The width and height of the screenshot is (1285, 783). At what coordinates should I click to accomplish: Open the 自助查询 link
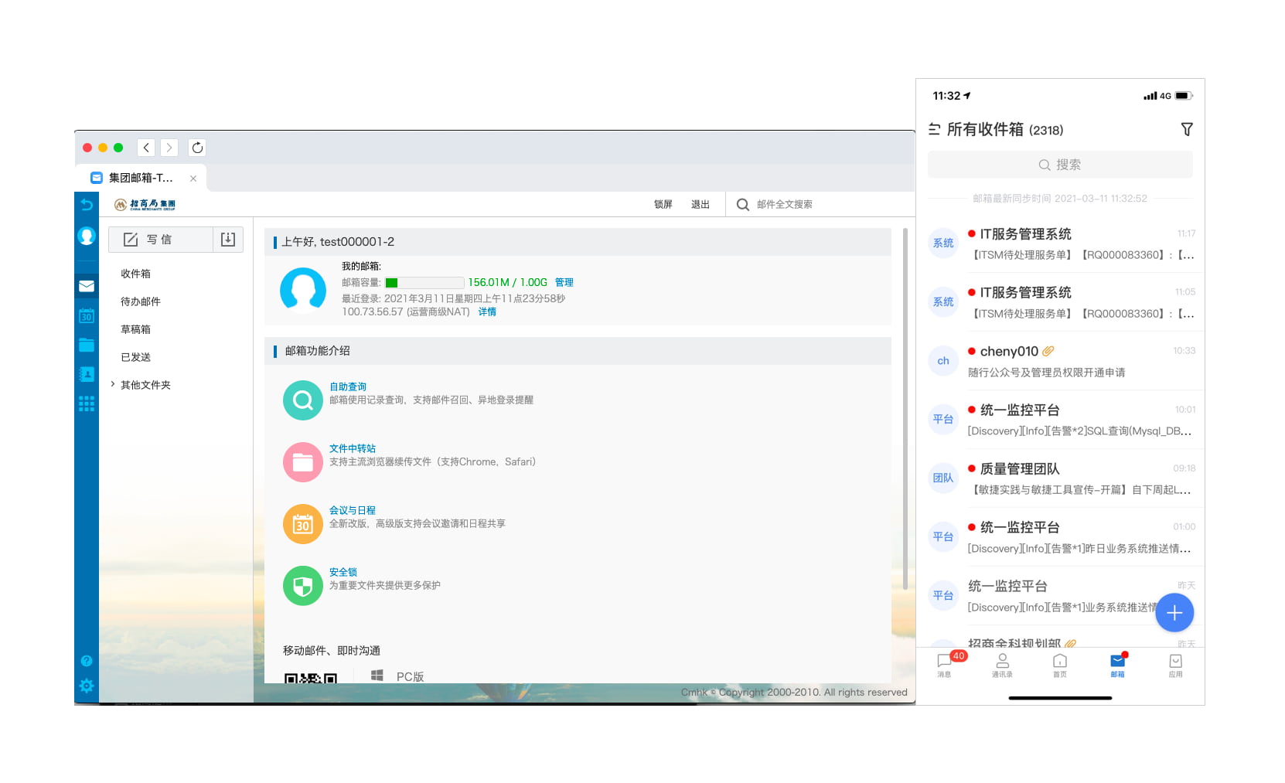[348, 386]
